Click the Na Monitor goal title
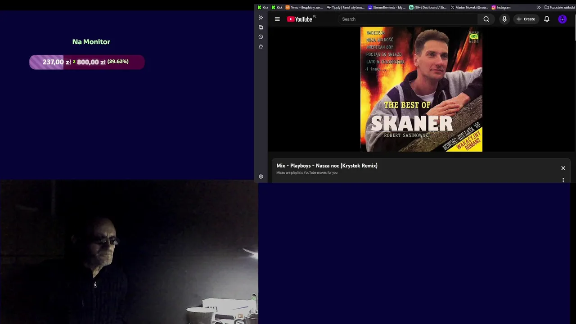Image resolution: width=576 pixels, height=324 pixels. pos(91,41)
